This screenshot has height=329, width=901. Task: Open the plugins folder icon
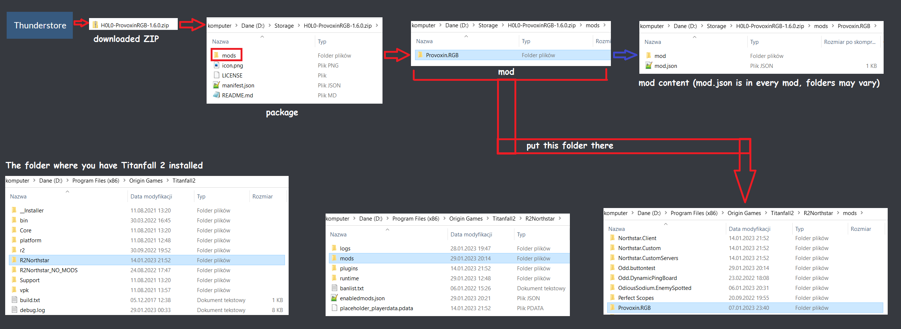coord(334,268)
